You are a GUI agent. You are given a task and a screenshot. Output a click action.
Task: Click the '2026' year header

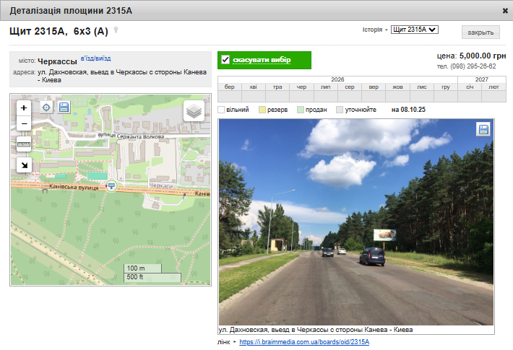[337, 79]
